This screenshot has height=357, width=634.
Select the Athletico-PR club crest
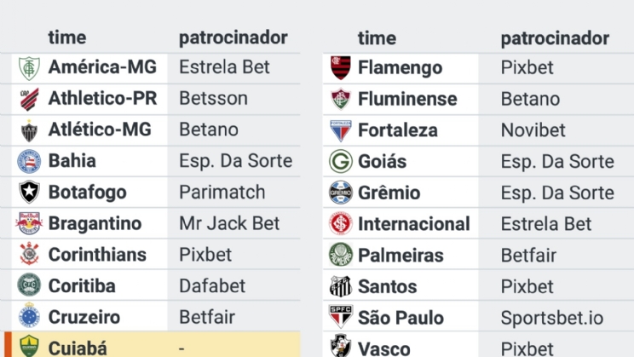coord(29,98)
